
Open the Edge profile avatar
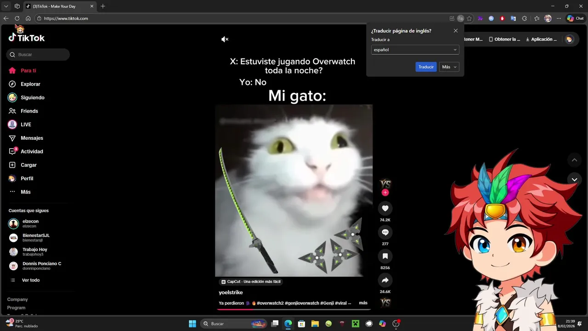[x=548, y=18]
